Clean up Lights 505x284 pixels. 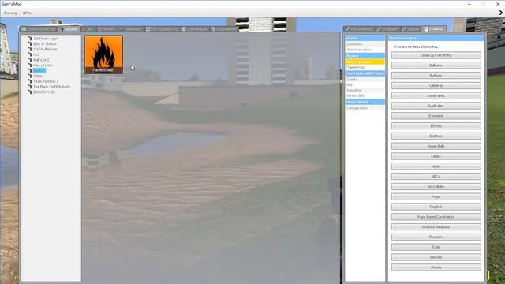[x=436, y=166]
